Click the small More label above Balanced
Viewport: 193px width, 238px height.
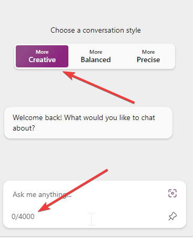[96, 52]
